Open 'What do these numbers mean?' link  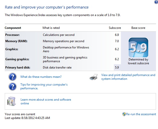(x=41, y=77)
